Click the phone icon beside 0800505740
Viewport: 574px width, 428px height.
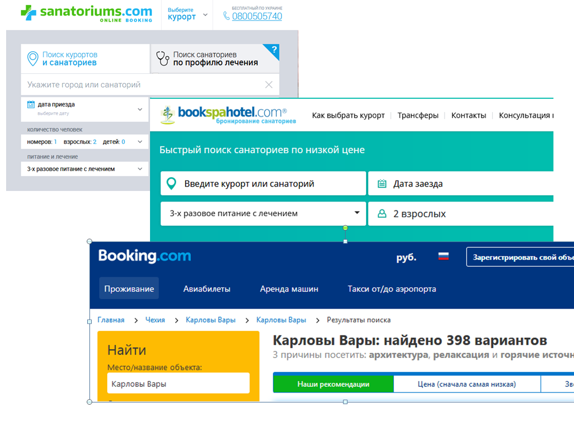(226, 16)
